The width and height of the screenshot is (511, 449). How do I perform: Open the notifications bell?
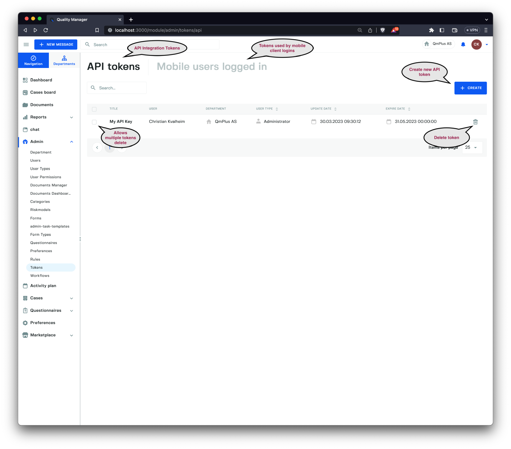[463, 45]
